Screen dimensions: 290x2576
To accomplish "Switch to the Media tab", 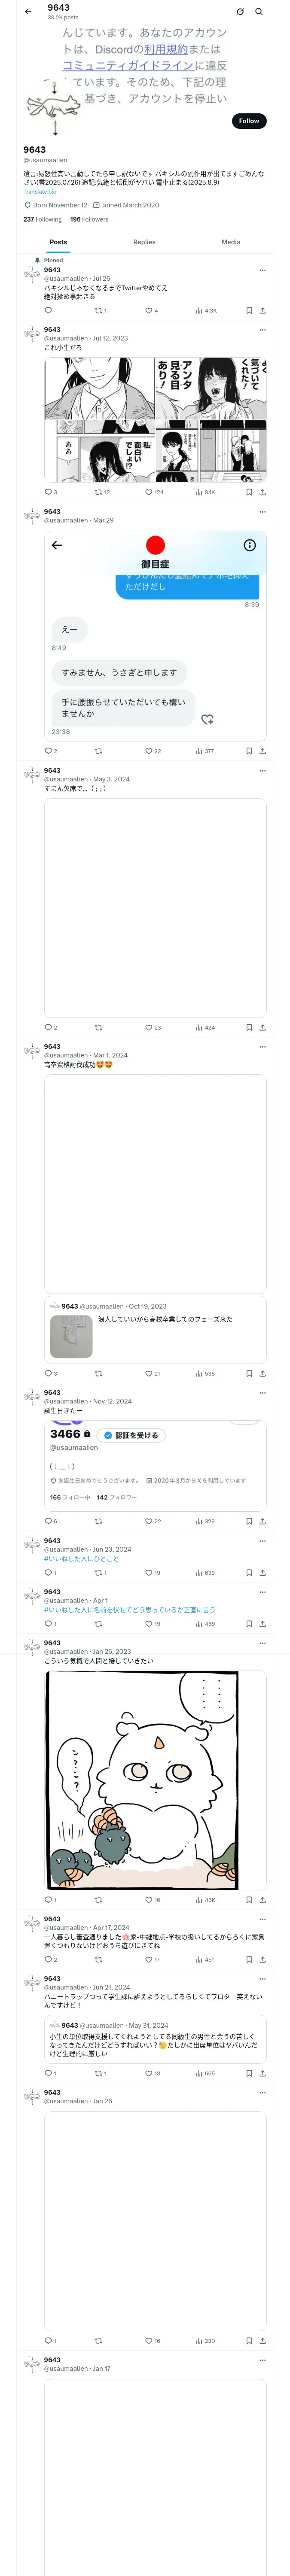I will pos(231,242).
